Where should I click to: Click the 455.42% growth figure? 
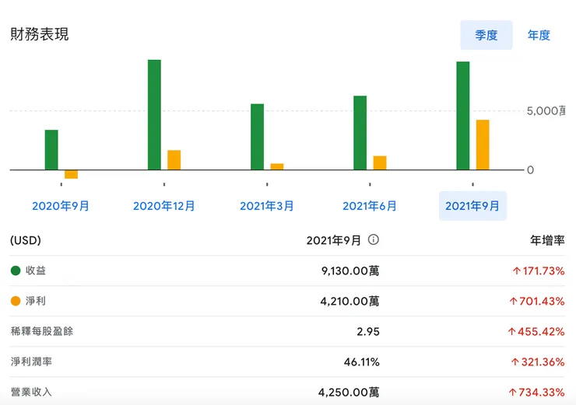point(536,332)
